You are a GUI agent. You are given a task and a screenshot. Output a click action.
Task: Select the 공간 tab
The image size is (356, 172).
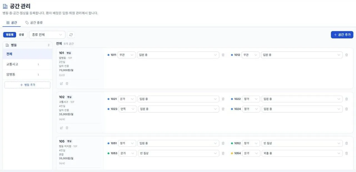pyautogui.click(x=12, y=23)
